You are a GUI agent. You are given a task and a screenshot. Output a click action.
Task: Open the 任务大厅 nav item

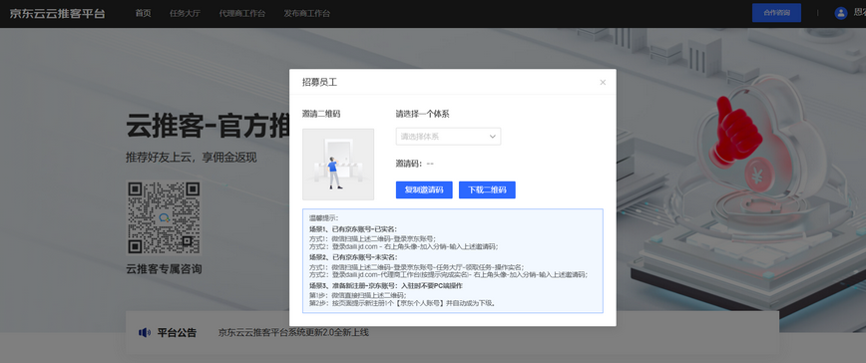tap(185, 13)
